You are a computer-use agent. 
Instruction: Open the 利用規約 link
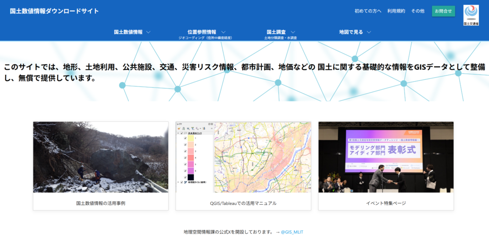pyautogui.click(x=396, y=11)
